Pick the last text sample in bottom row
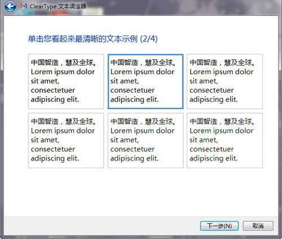 click(224, 140)
